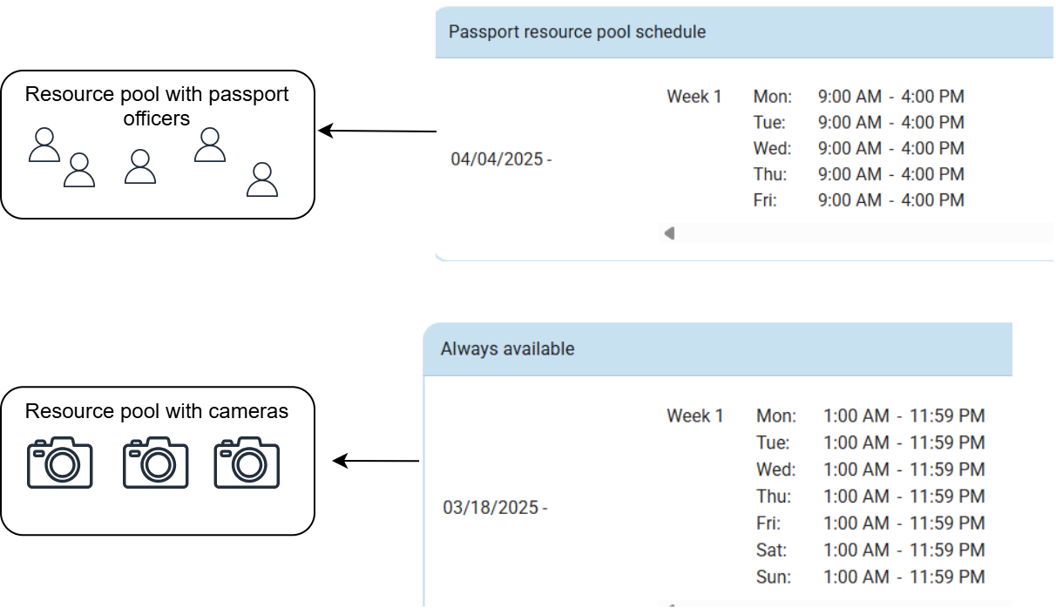
Task: Click the officer icon second from right
Action: (x=210, y=145)
